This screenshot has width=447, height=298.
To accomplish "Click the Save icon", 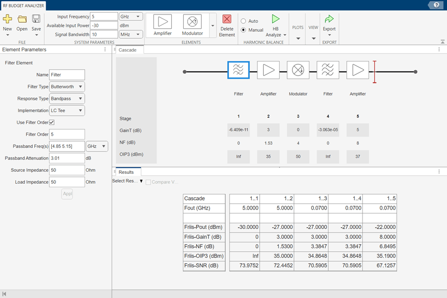I will coord(36,19).
